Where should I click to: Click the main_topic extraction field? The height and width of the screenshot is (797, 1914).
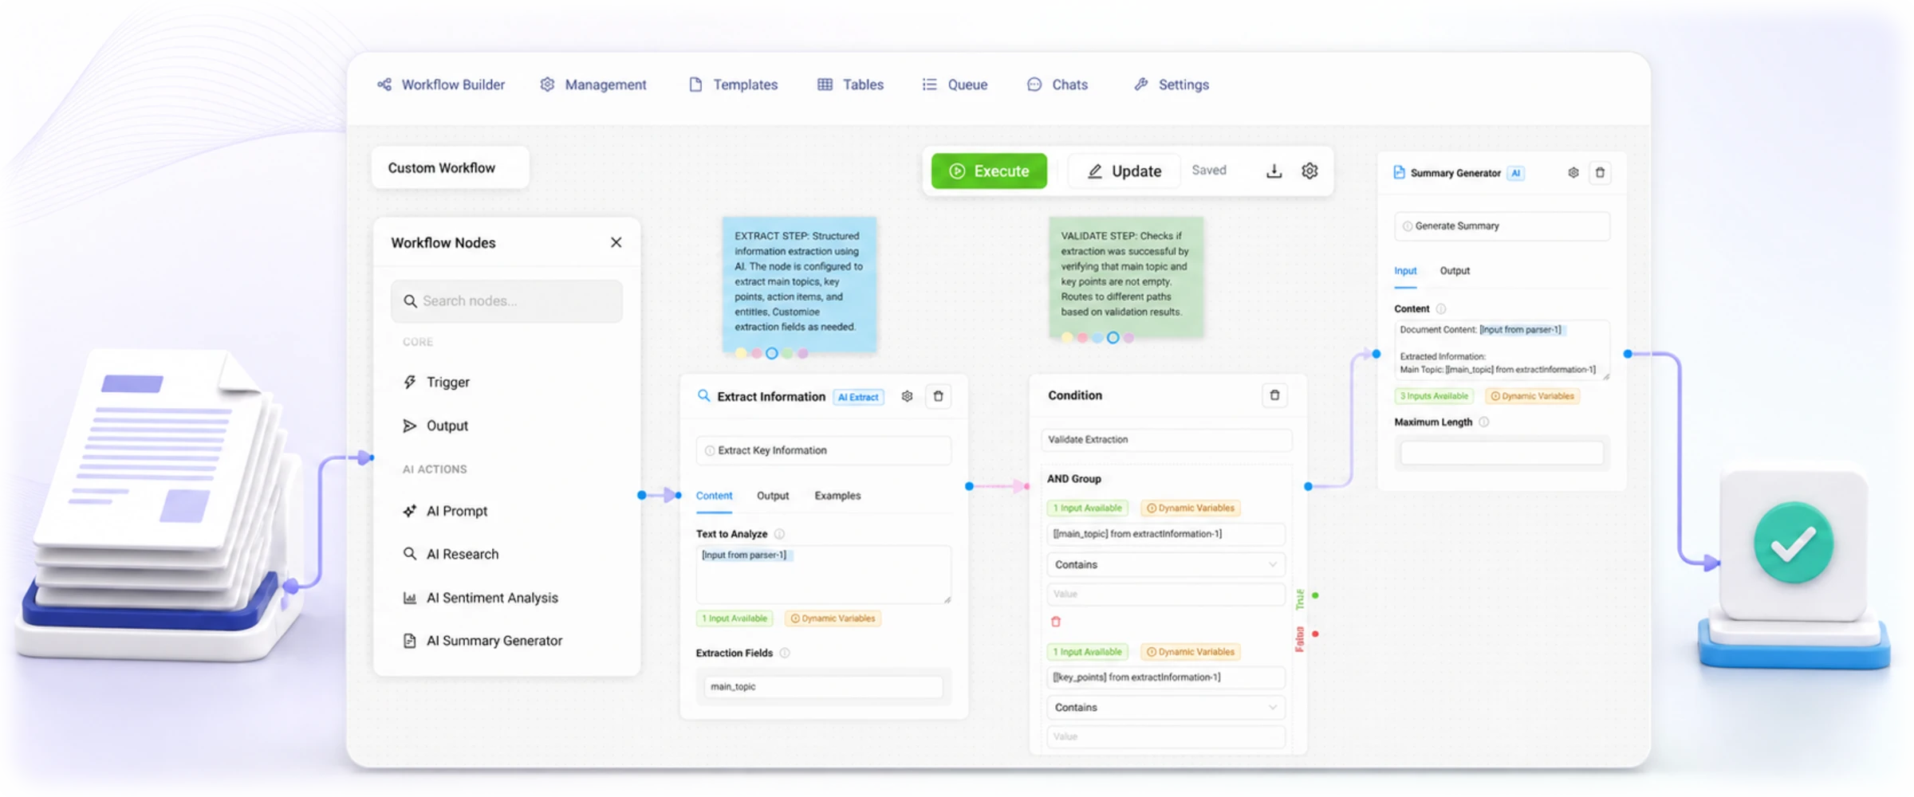pyautogui.click(x=823, y=687)
